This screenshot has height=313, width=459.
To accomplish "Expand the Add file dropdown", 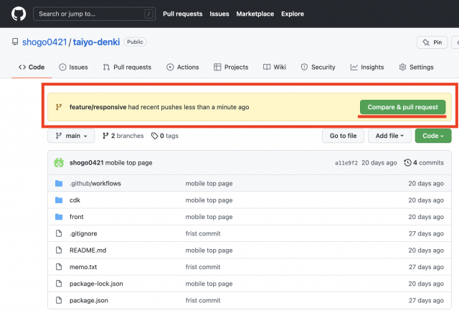I will coord(389,136).
